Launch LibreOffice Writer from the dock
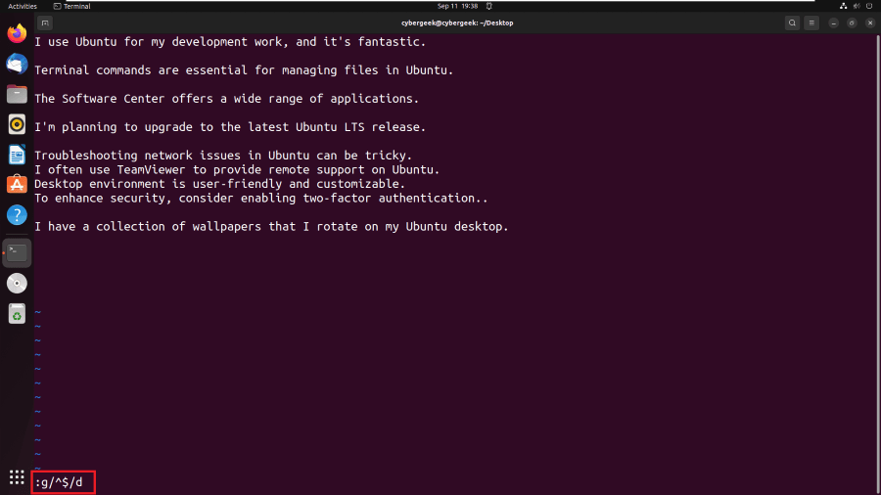This screenshot has width=881, height=495. 17,155
